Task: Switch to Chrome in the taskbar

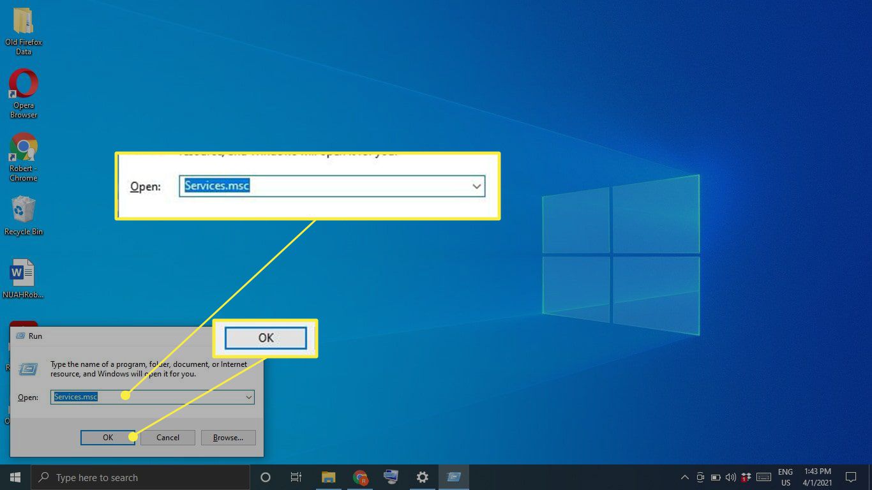Action: (360, 477)
